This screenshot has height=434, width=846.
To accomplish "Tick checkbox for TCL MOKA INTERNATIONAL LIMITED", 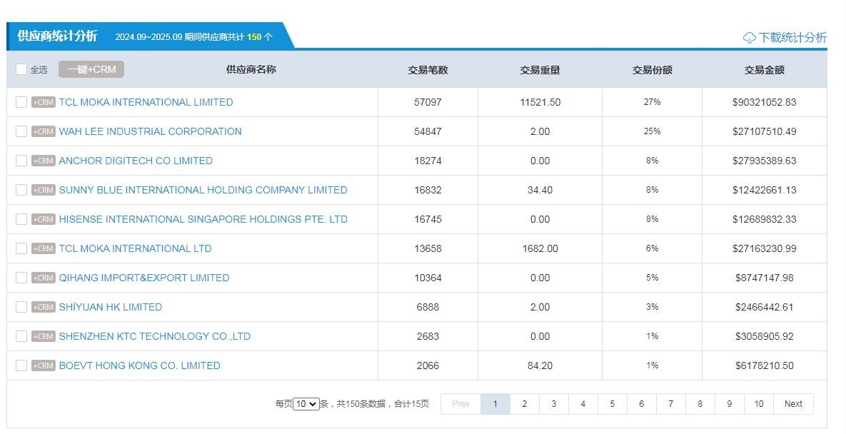I will pyautogui.click(x=21, y=102).
